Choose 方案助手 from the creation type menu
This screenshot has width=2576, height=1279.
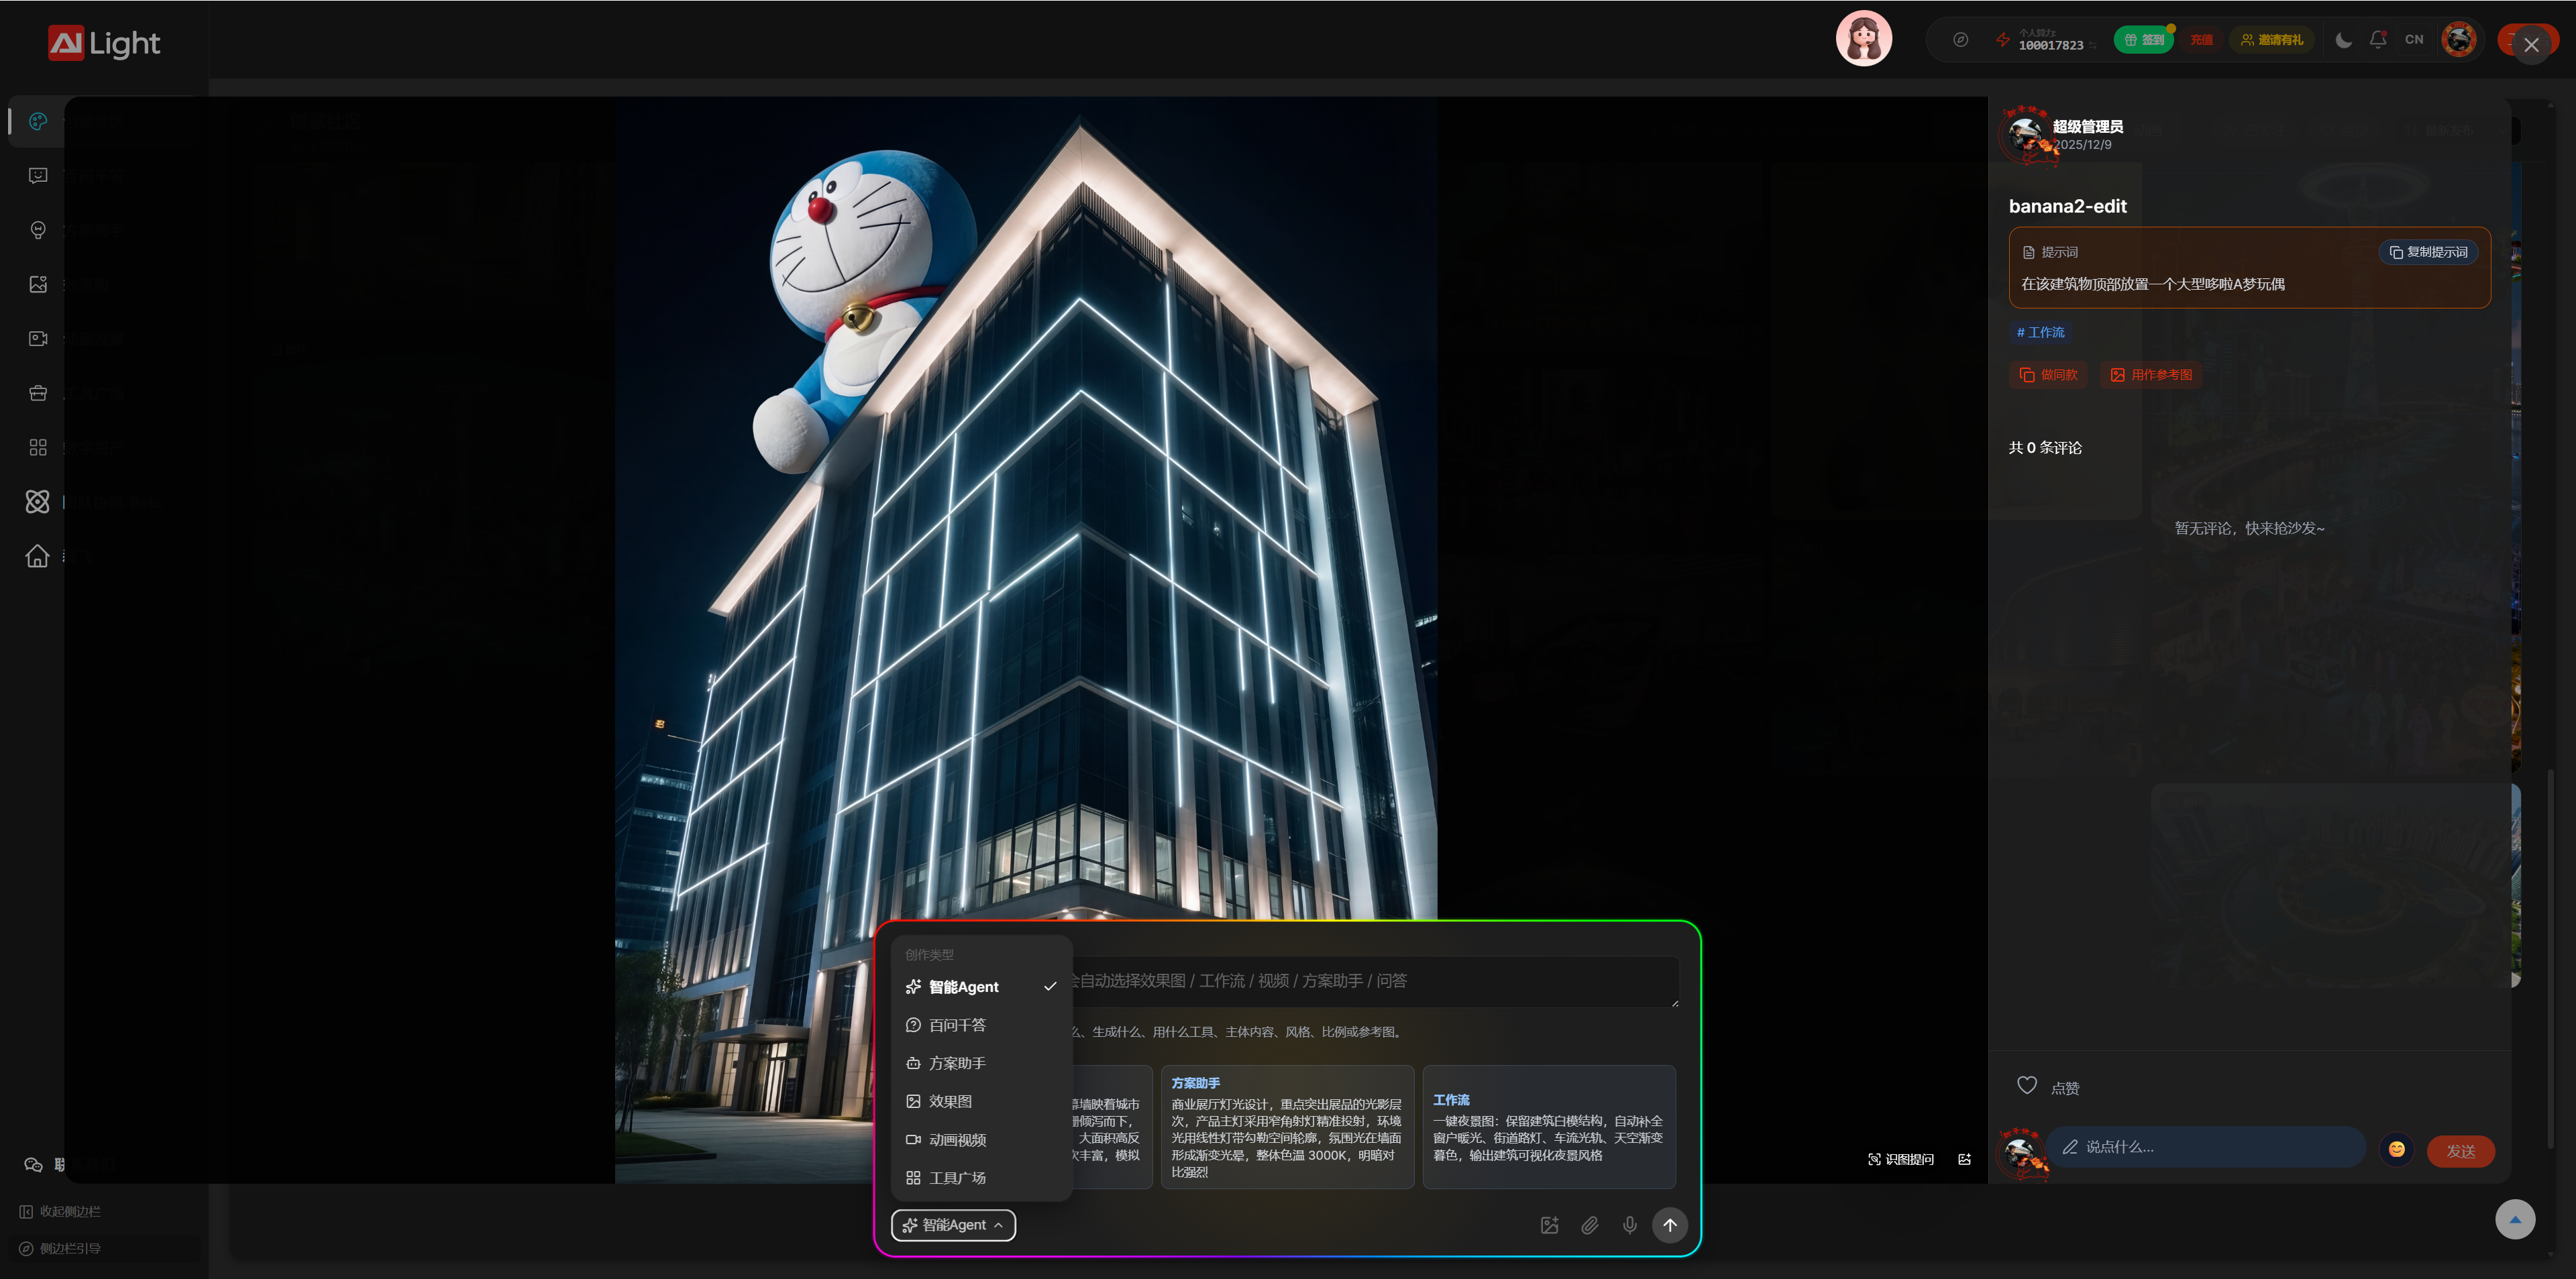[x=980, y=1063]
